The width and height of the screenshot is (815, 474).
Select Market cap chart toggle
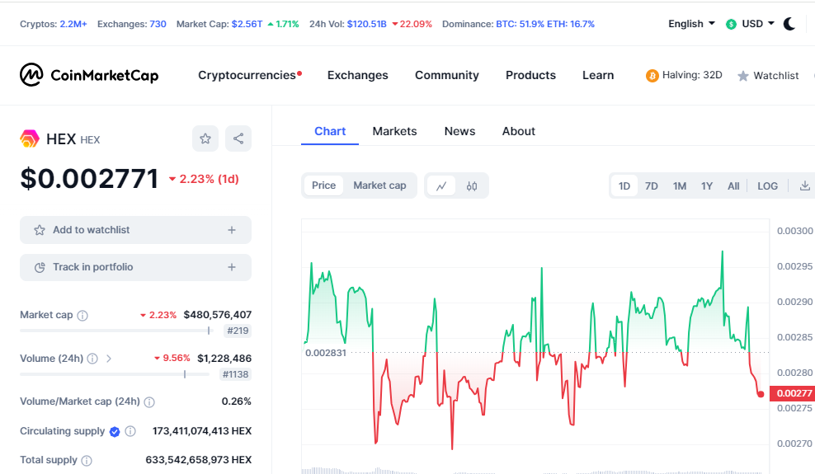pos(379,185)
